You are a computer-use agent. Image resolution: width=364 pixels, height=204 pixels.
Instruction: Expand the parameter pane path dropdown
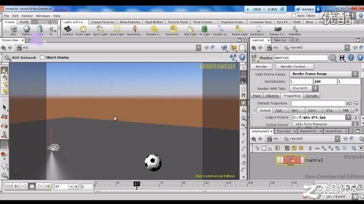(x=347, y=48)
